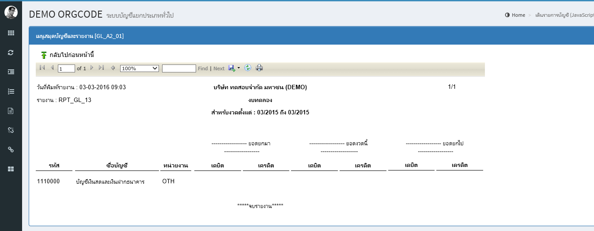
Task: Click the end of report จบรายงาน text
Action: pos(260,206)
